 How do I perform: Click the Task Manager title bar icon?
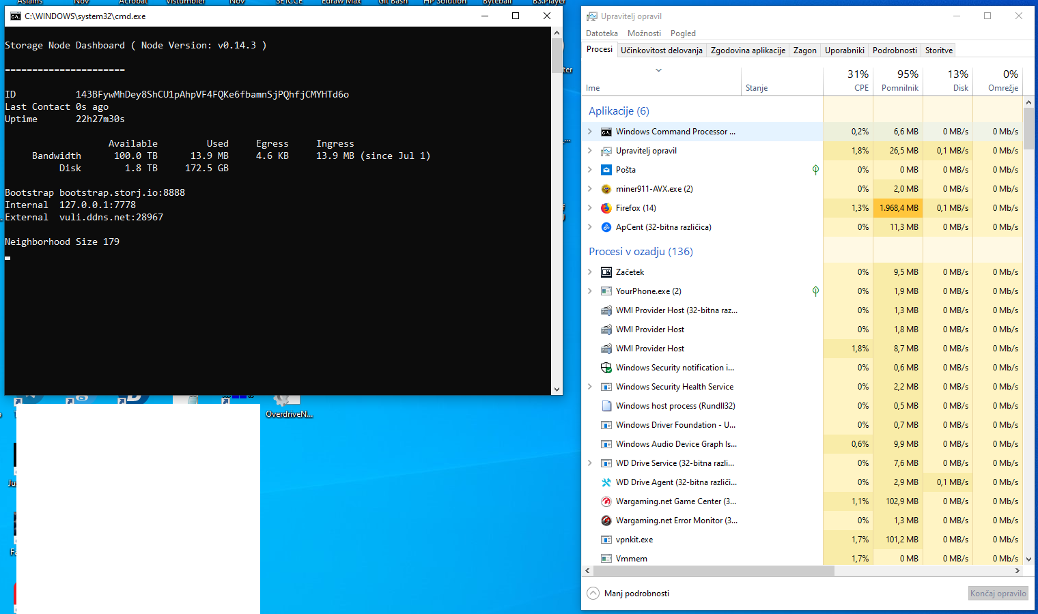(x=591, y=16)
